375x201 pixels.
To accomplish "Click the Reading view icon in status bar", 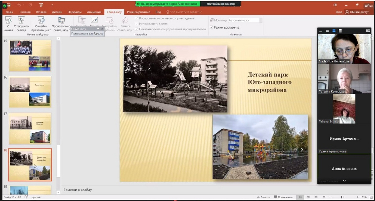I will tap(316, 197).
